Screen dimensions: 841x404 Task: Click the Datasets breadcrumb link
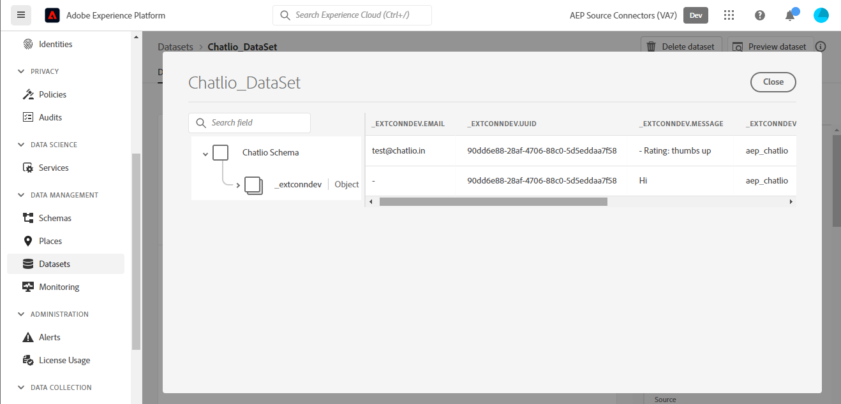(175, 47)
